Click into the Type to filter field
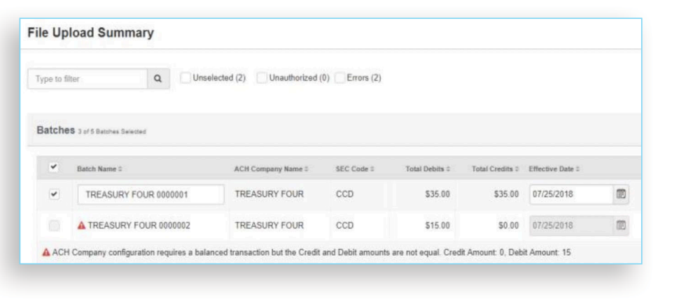The image size is (700, 306). [87, 79]
